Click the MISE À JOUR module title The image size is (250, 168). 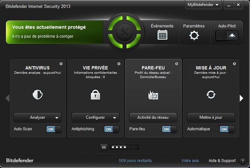pos(211,68)
